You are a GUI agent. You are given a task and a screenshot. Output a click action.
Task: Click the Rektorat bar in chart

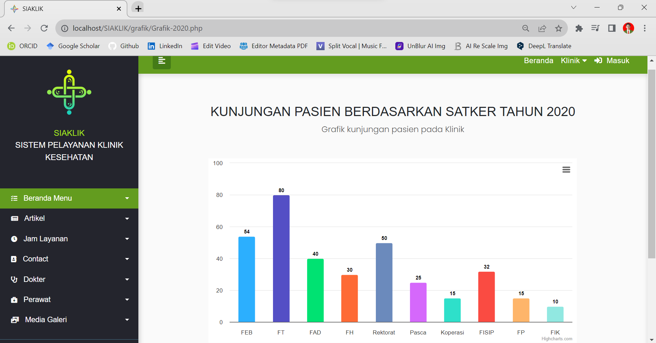point(384,283)
